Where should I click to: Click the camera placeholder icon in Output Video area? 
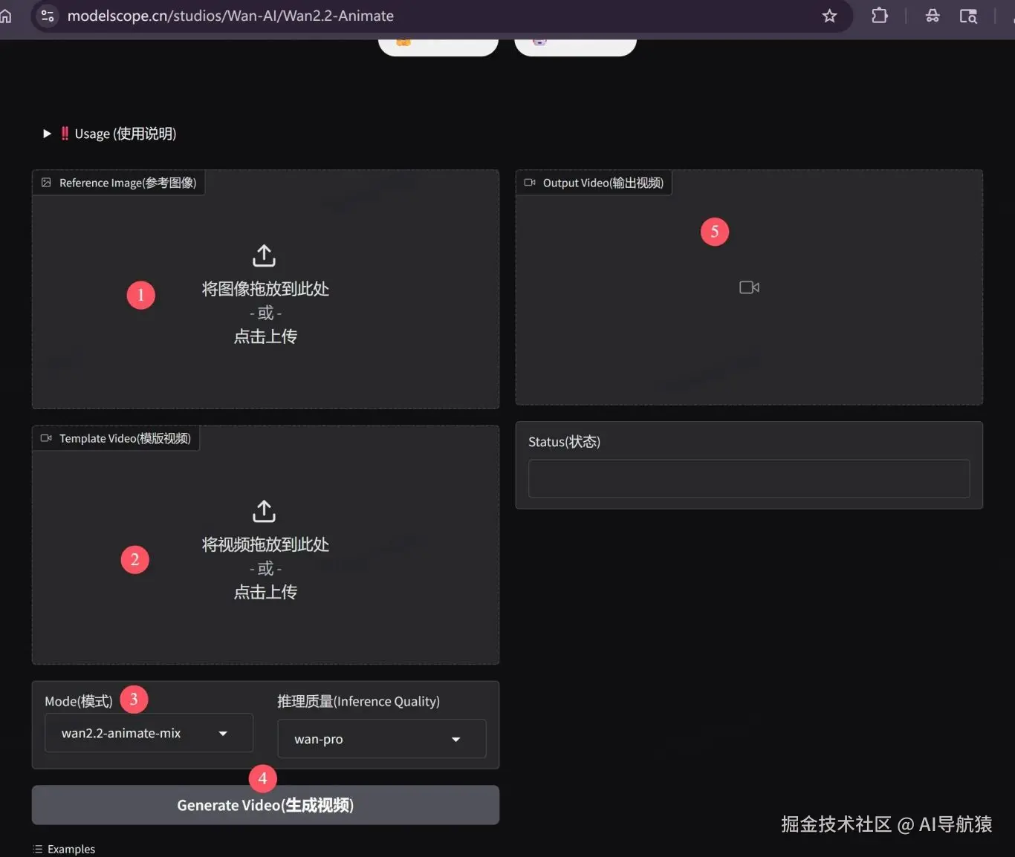pos(748,287)
